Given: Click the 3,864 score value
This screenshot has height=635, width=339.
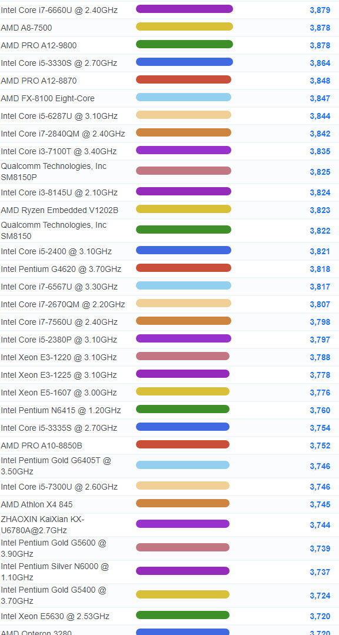Looking at the screenshot, I should [x=320, y=63].
